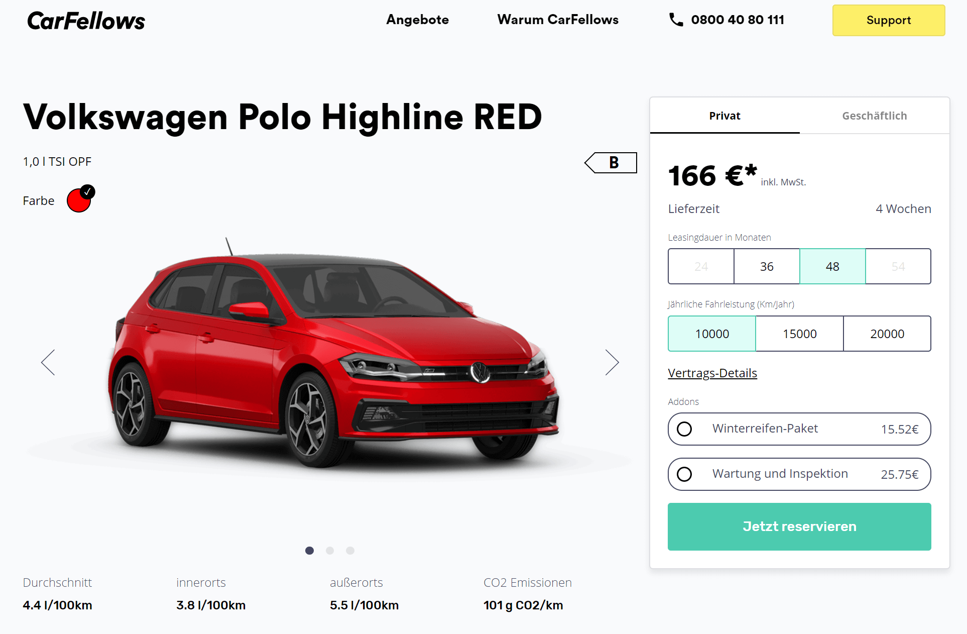Click the phone icon beside 0800 number
The image size is (967, 634).
[676, 20]
